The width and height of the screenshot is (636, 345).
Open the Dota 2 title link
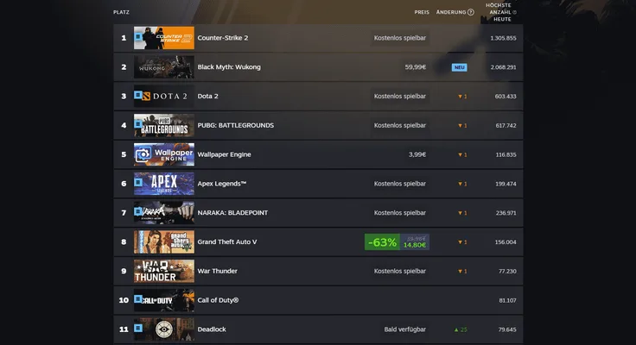click(207, 96)
